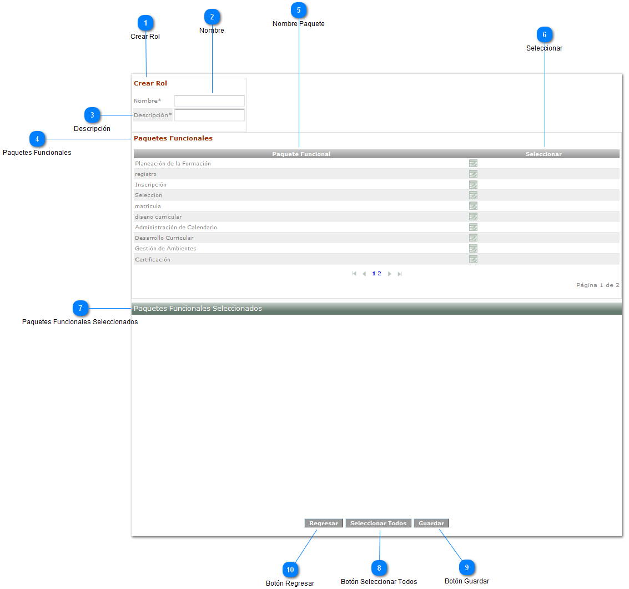Image resolution: width=629 pixels, height=589 pixels.
Task: Select diseno curricular package icon
Action: click(x=473, y=217)
